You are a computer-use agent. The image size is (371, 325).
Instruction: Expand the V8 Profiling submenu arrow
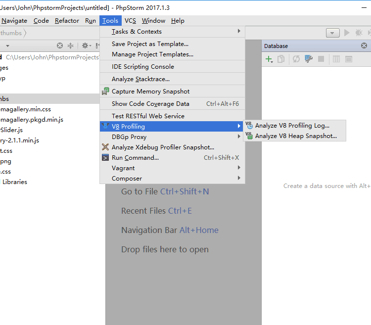tap(239, 126)
